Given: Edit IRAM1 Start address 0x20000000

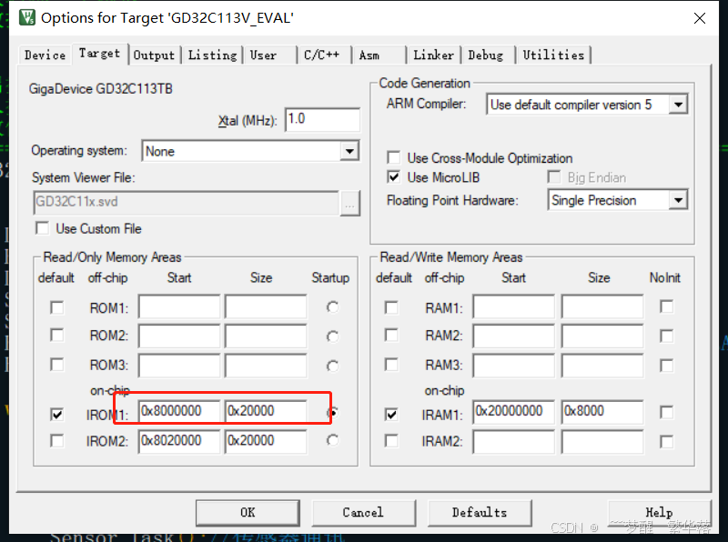Looking at the screenshot, I should point(514,412).
